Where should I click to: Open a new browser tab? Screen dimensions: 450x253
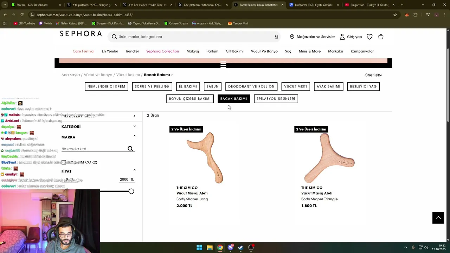coord(402,5)
